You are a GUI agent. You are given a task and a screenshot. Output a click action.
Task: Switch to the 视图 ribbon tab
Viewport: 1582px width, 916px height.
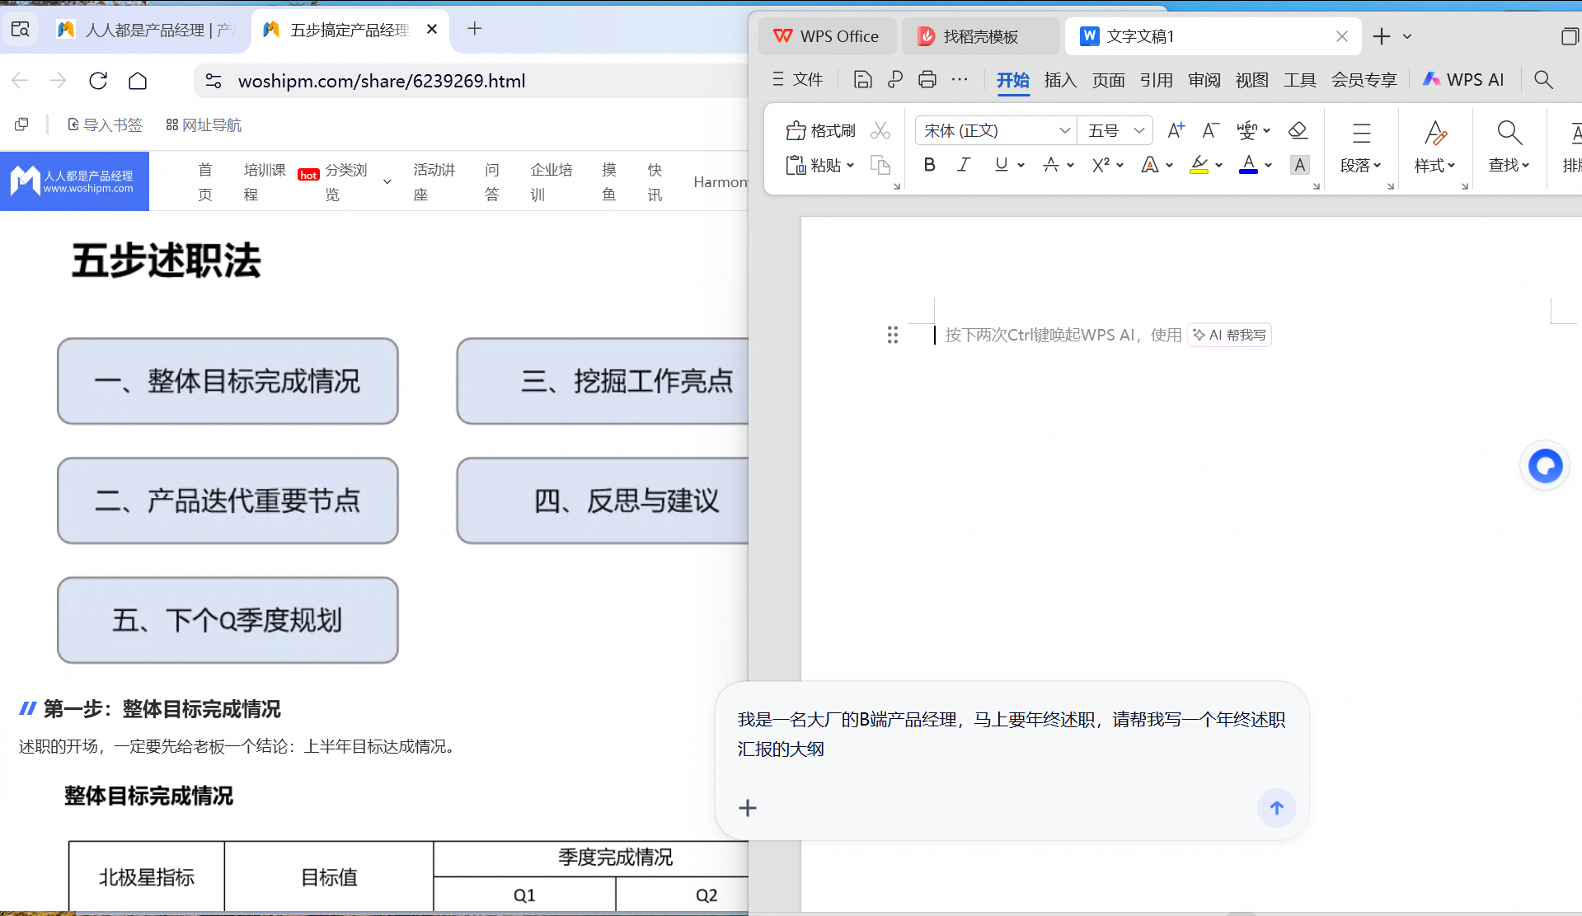coord(1251,80)
